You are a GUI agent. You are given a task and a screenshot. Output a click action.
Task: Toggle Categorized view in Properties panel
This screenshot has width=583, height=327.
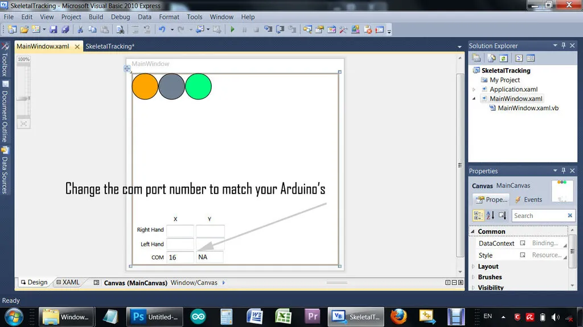(x=479, y=216)
